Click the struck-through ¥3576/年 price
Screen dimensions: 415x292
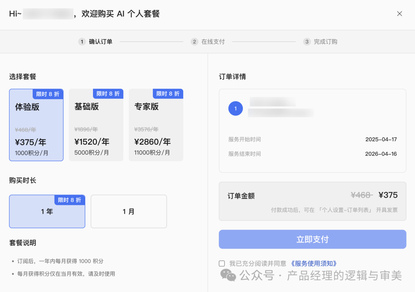coord(146,129)
